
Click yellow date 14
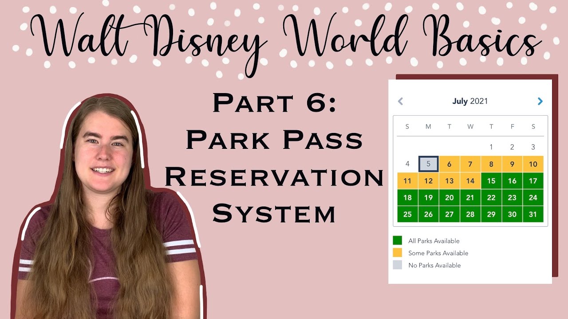(470, 181)
